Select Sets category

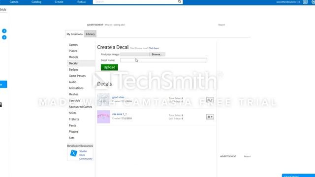pos(71,138)
